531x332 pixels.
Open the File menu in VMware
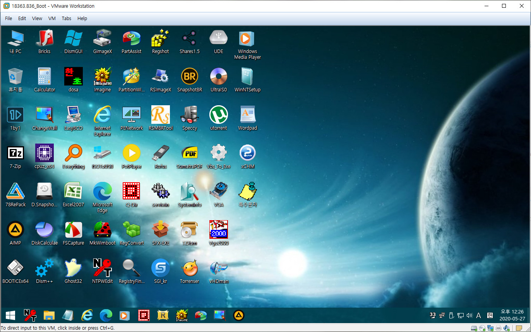pyautogui.click(x=9, y=18)
